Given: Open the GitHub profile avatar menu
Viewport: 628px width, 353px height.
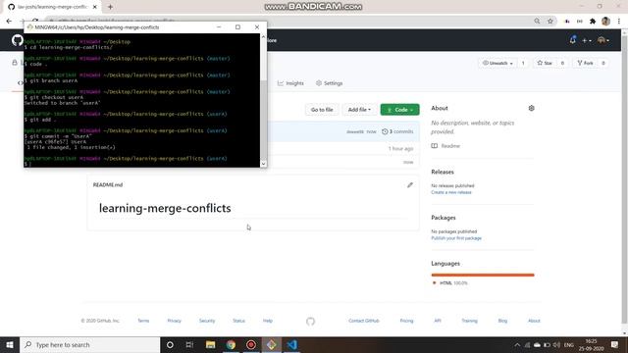Looking at the screenshot, I should [603, 40].
